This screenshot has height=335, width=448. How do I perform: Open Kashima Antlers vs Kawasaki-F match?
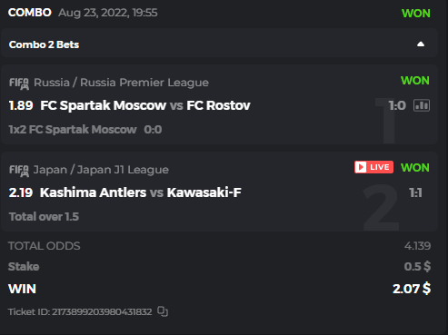pyautogui.click(x=141, y=192)
